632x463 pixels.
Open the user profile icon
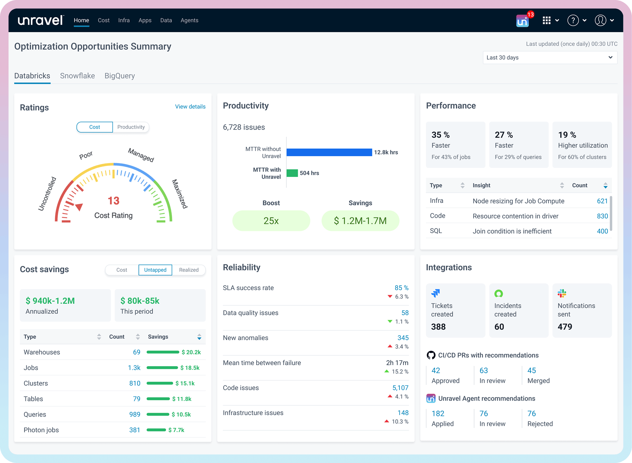pos(600,20)
